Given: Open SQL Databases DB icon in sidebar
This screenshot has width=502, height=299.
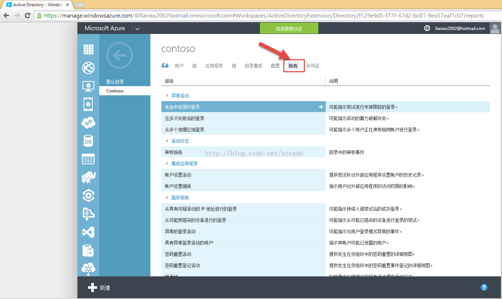Looking at the screenshot, I should (x=88, y=141).
